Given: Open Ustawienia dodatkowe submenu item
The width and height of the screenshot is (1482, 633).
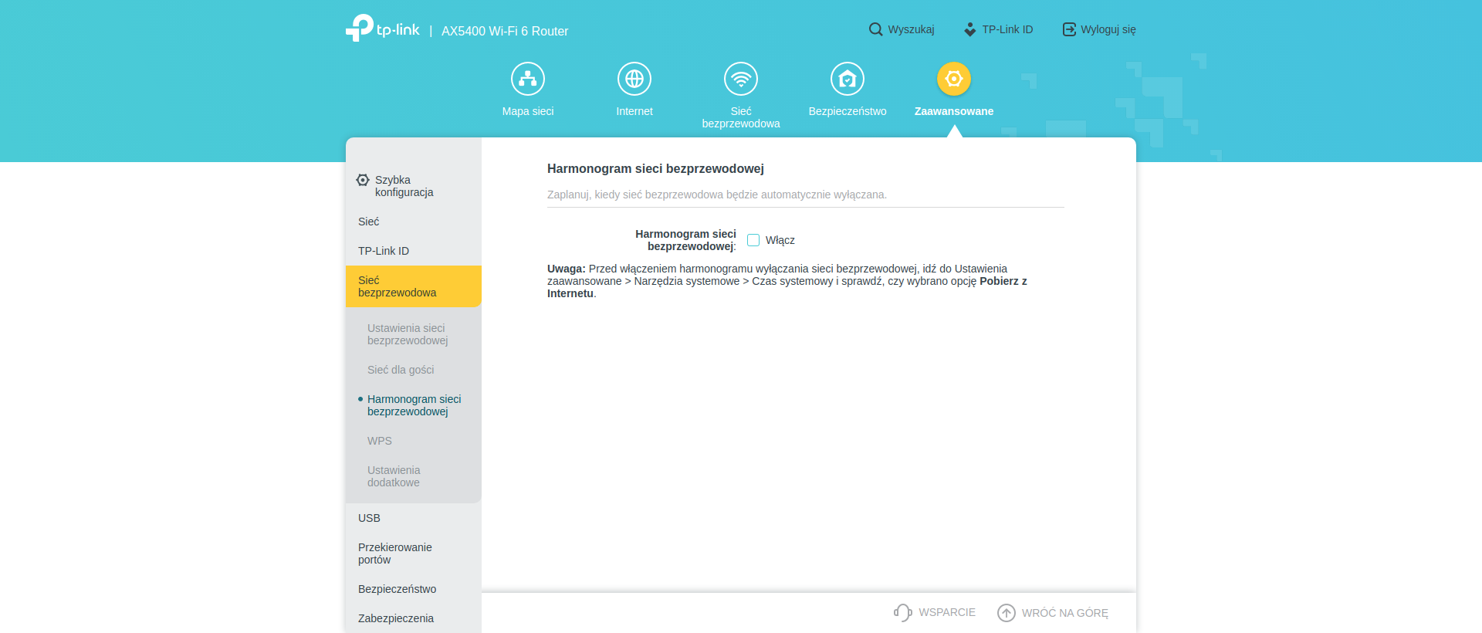Looking at the screenshot, I should click(x=394, y=476).
